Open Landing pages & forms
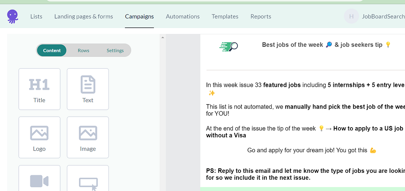This screenshot has height=191, width=405. [x=83, y=17]
